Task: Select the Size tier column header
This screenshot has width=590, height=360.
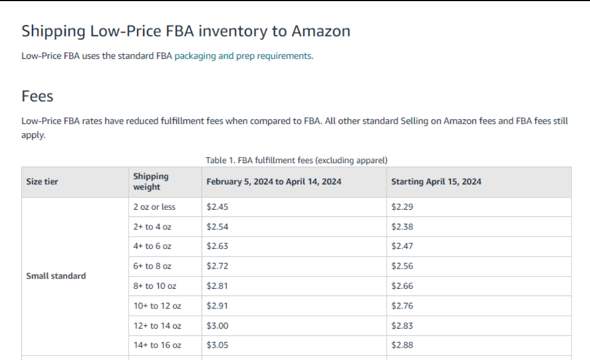Action: pyautogui.click(x=42, y=182)
